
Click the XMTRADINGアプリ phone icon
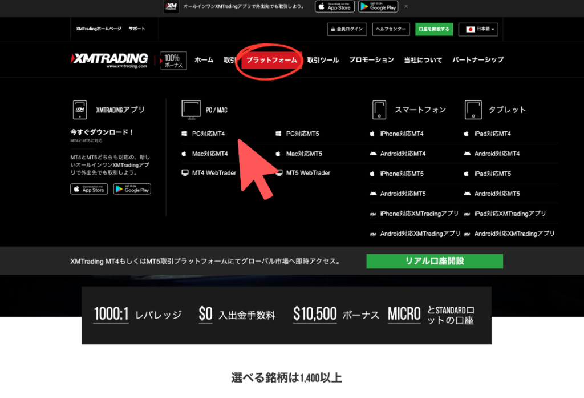coord(80,110)
